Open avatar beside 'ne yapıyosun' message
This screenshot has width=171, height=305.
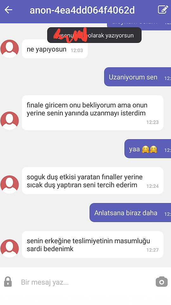pos(9,49)
